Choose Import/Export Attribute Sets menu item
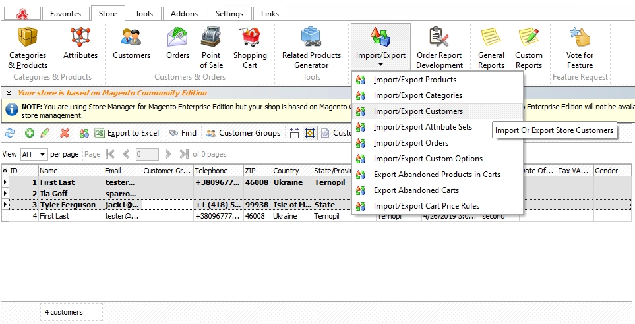This screenshot has width=635, height=324. click(x=437, y=127)
